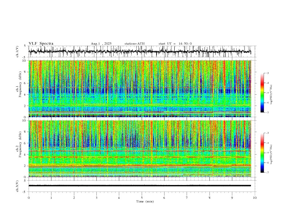This screenshot has width=287, height=222.
Task: Click time axis tick label "9"
Action: [x=232, y=198]
